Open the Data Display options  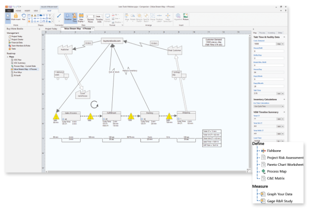(81, 18)
